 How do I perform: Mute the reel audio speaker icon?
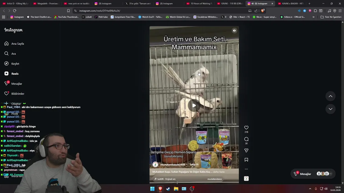[x=234, y=31]
